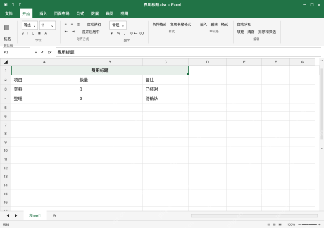The image size is (324, 228).
Task: Switch to the 数据 Data tab
Action: click(95, 13)
